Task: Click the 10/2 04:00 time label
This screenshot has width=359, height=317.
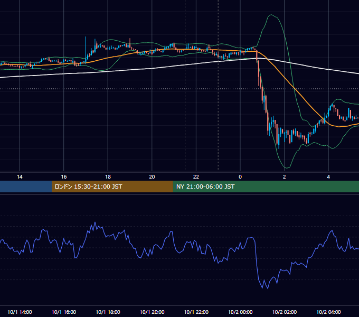Action: click(x=328, y=312)
